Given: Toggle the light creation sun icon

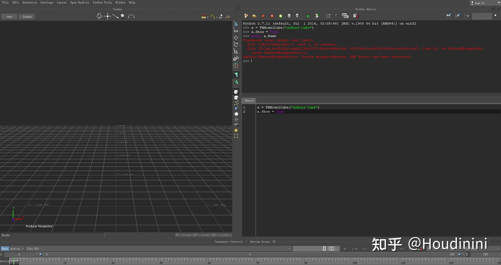Looking at the screenshot, I should tap(236, 130).
